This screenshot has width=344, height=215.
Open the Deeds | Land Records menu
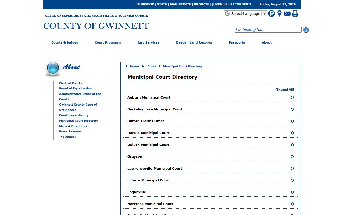click(x=194, y=42)
